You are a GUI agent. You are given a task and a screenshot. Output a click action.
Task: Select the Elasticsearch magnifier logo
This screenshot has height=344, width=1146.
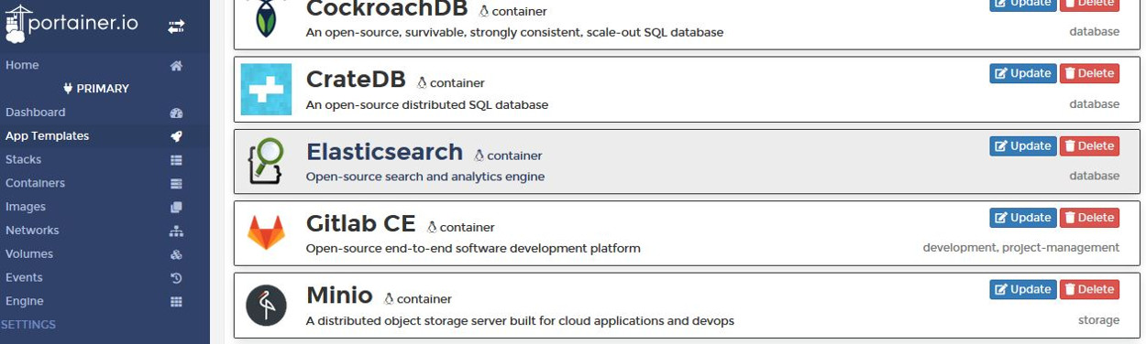click(266, 161)
